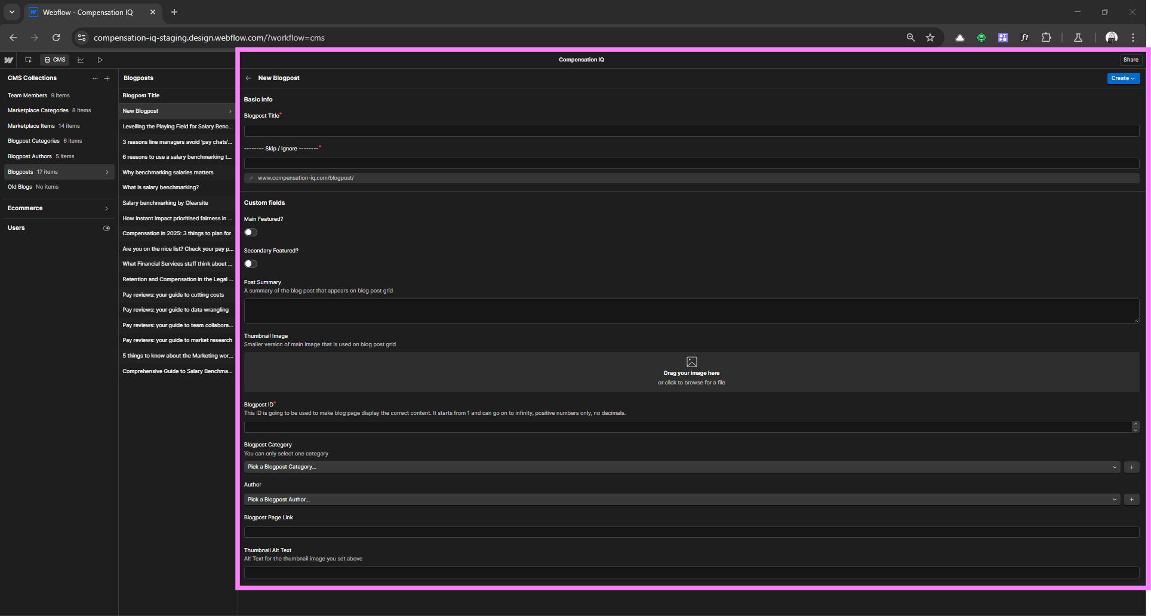Screen dimensions: 1151x616
Task: Open '6 reasons to use a salary benchmarking' post
Action: point(177,157)
